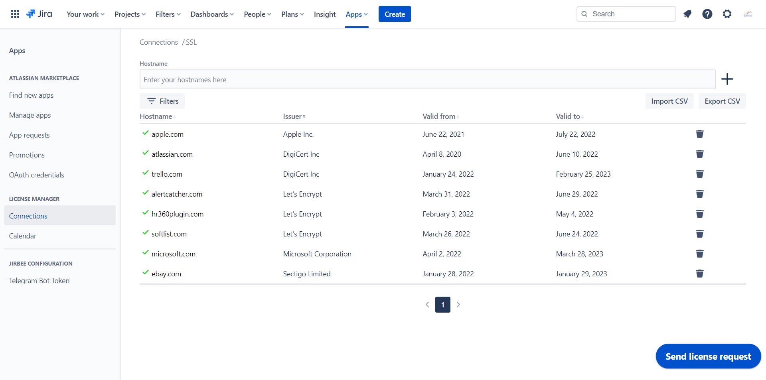Expand the Filters top menu

(168, 14)
